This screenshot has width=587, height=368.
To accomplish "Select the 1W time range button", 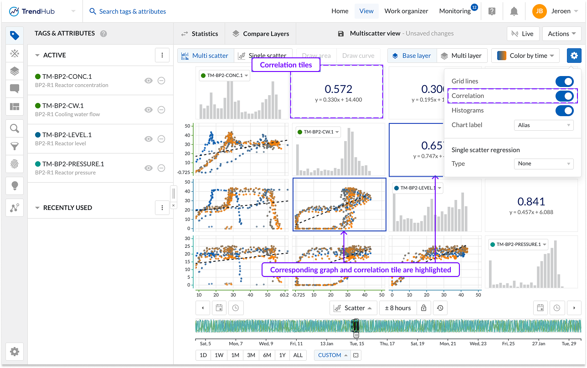I will [x=219, y=355].
